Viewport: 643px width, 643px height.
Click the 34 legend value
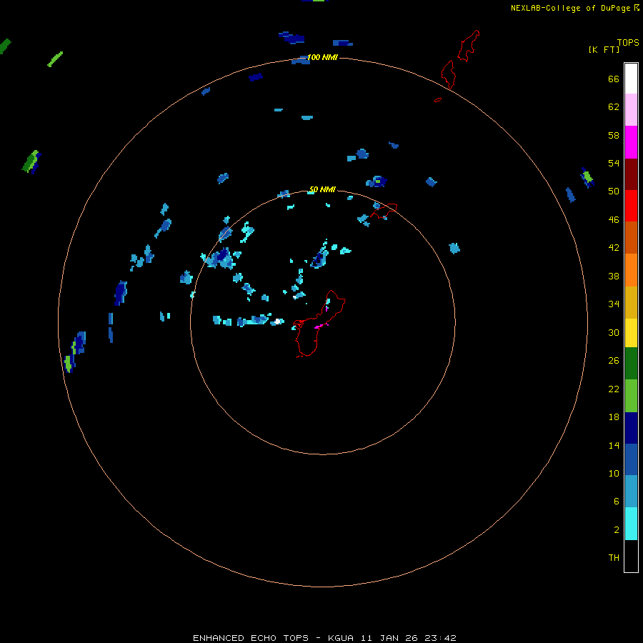click(x=614, y=304)
